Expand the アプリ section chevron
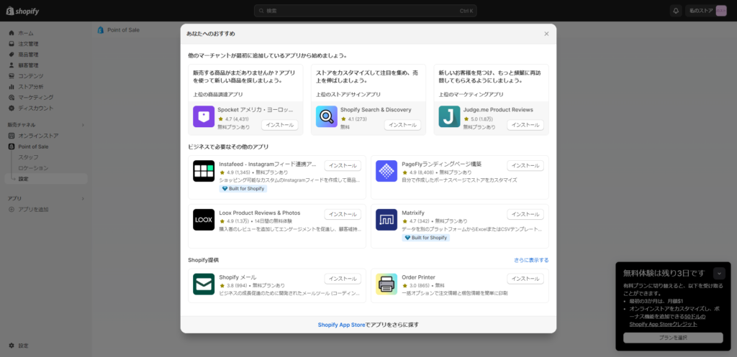 click(x=83, y=198)
